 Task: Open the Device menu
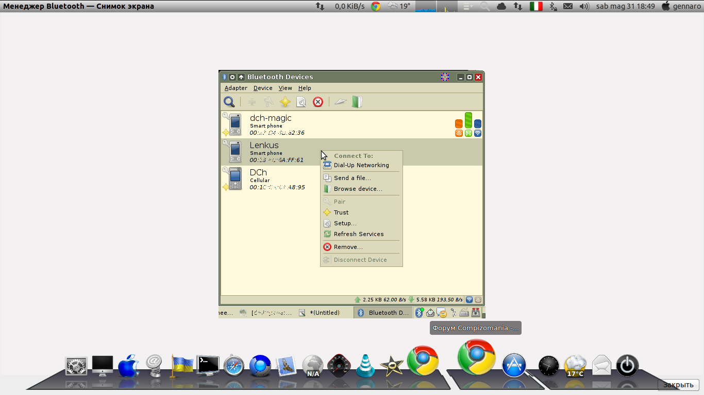(263, 88)
